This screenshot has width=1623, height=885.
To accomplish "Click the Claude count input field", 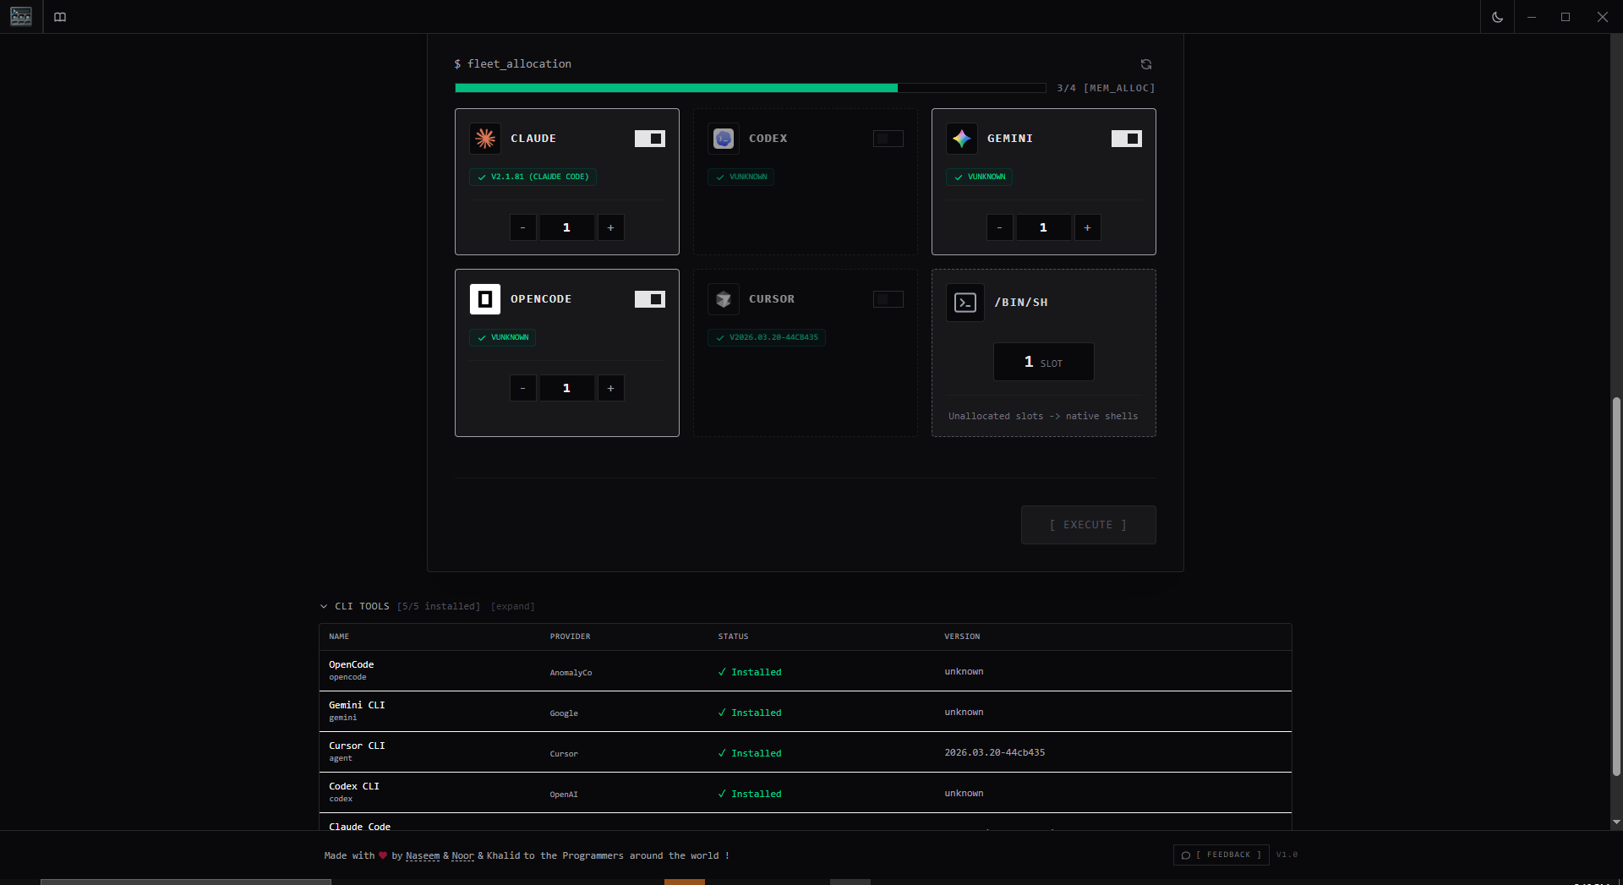I will [567, 227].
